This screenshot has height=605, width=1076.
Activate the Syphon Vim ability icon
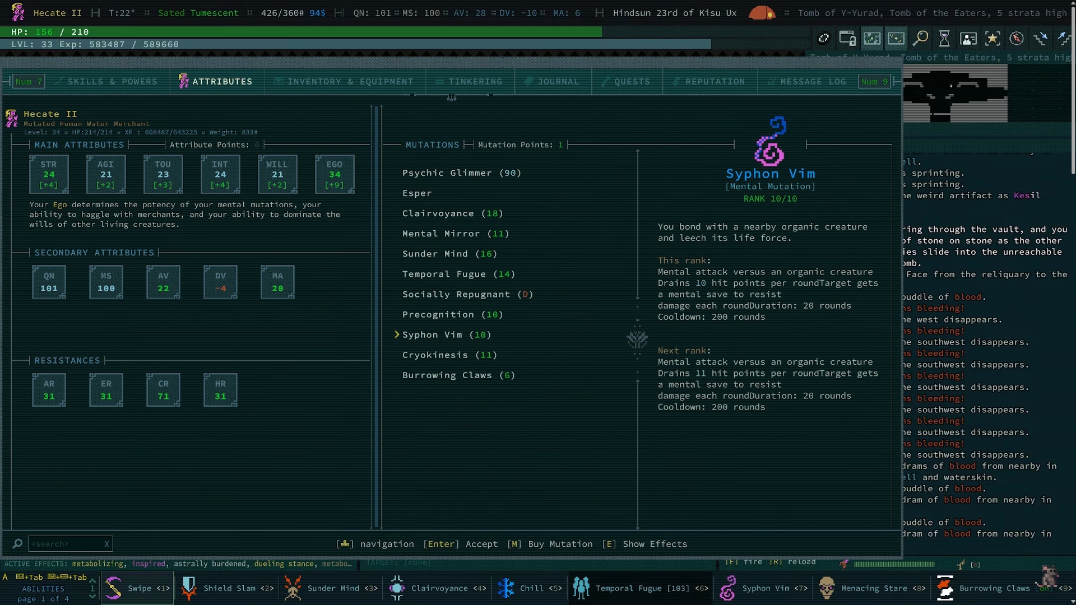point(727,588)
